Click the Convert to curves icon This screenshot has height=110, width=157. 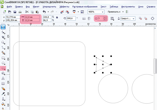tap(152, 18)
